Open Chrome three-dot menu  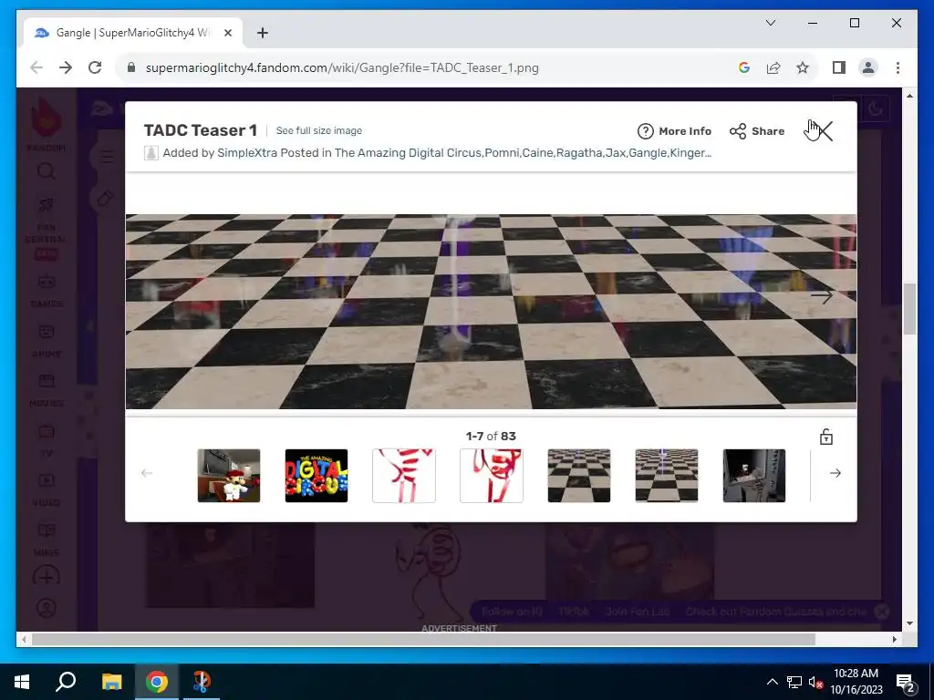click(898, 67)
